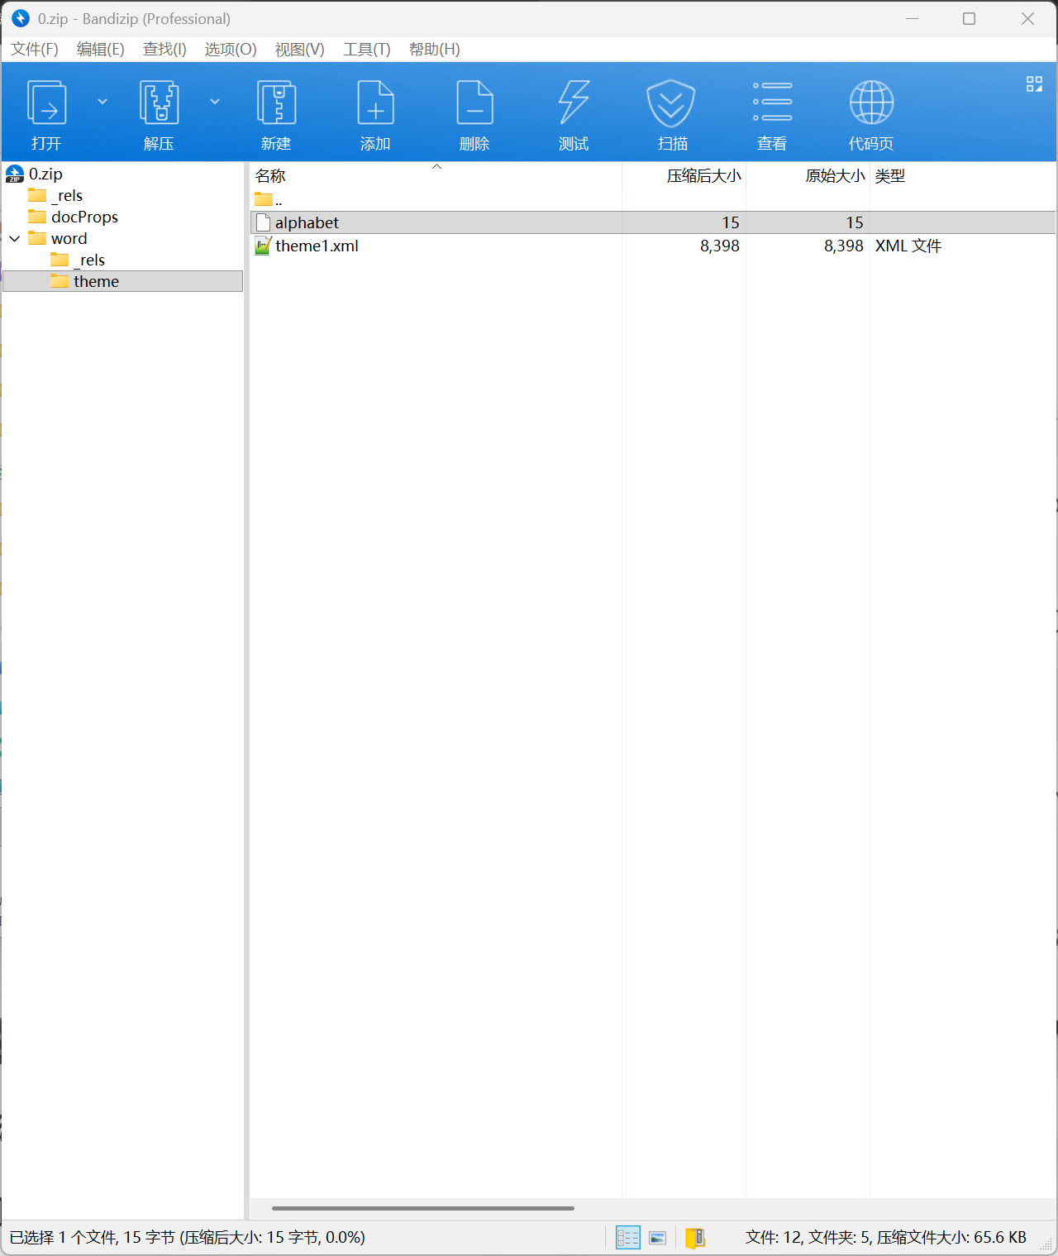Open the Code page (代码页) globe icon

[x=871, y=103]
